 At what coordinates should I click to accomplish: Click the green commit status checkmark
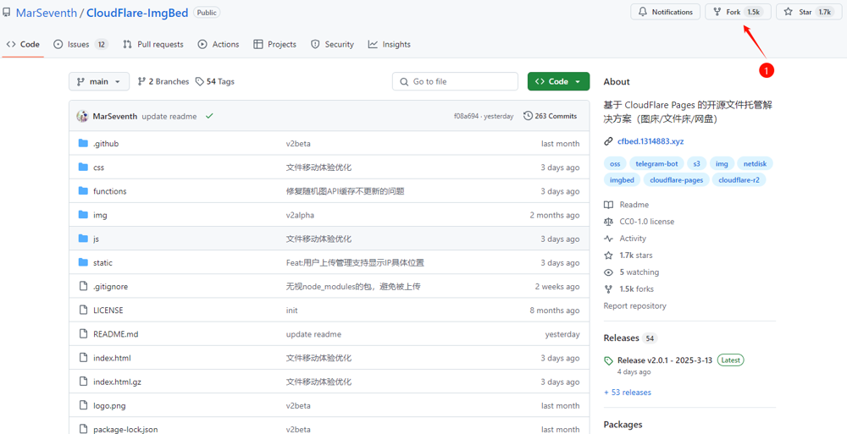pos(209,116)
